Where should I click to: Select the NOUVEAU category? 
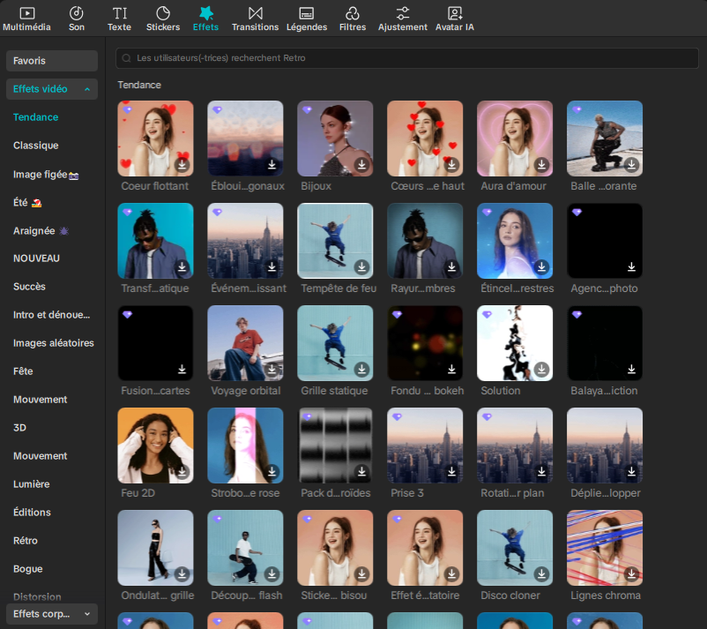point(36,258)
